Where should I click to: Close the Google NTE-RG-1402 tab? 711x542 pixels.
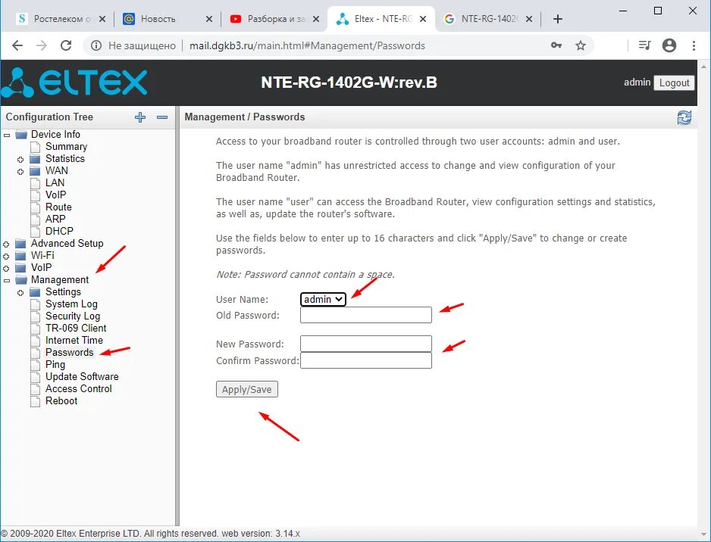tap(529, 19)
